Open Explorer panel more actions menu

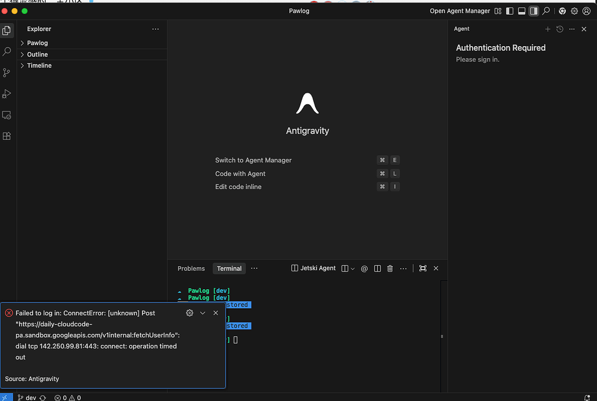[x=155, y=29]
